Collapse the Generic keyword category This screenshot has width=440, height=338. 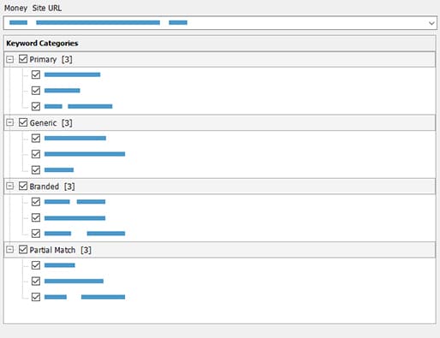[x=10, y=122]
